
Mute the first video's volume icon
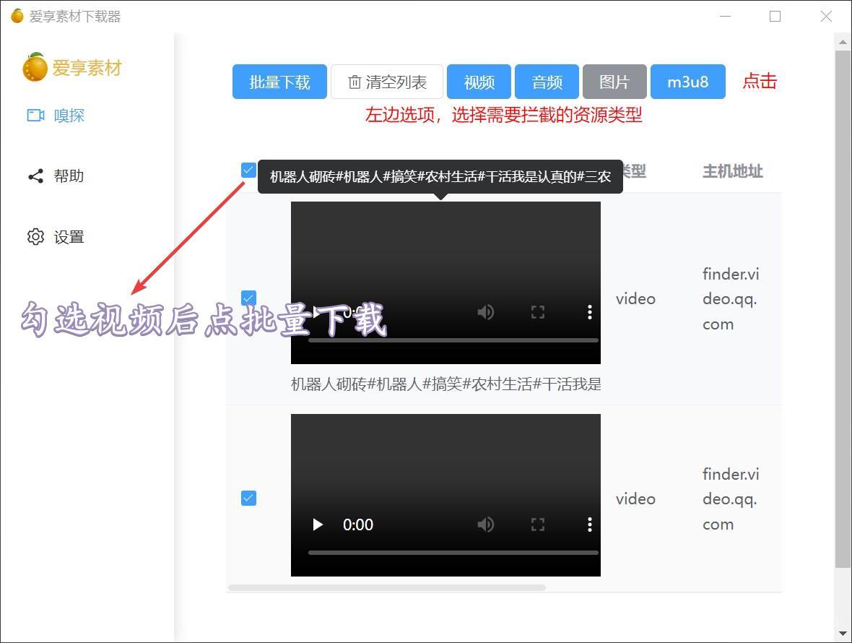pyautogui.click(x=485, y=312)
